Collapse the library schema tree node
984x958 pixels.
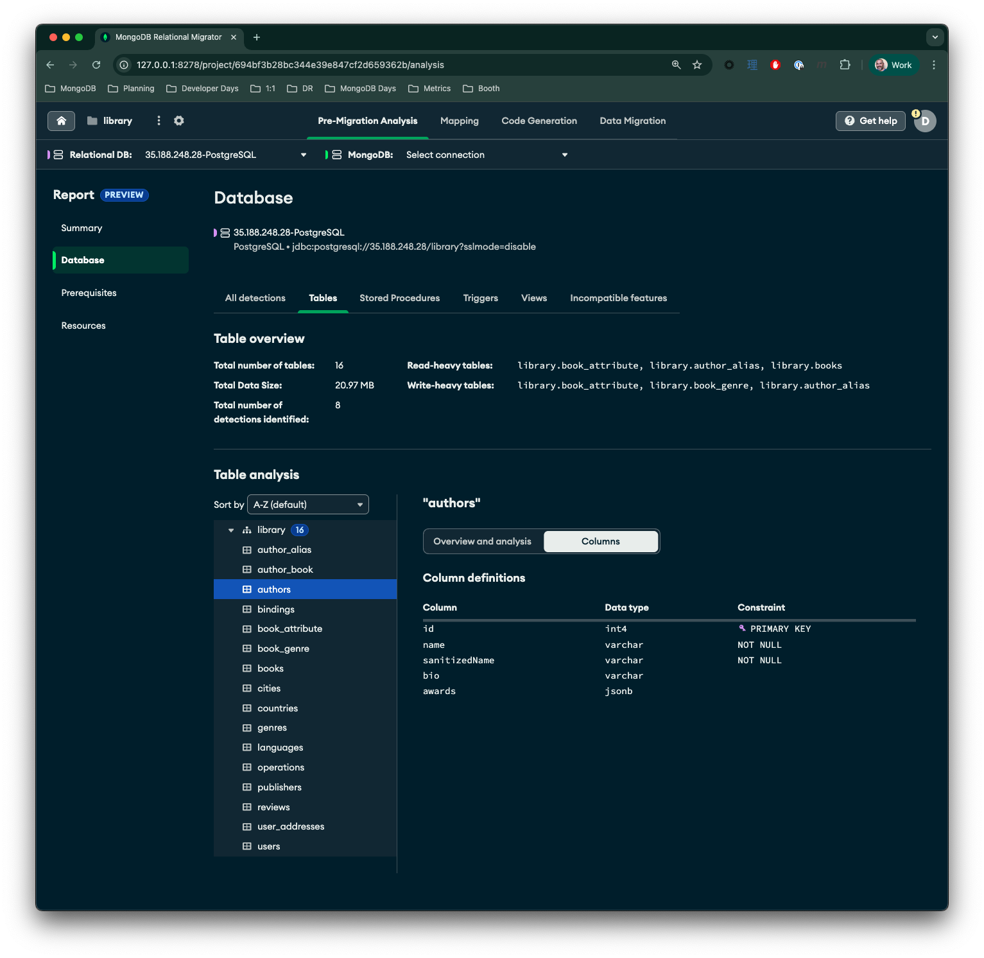click(x=231, y=530)
